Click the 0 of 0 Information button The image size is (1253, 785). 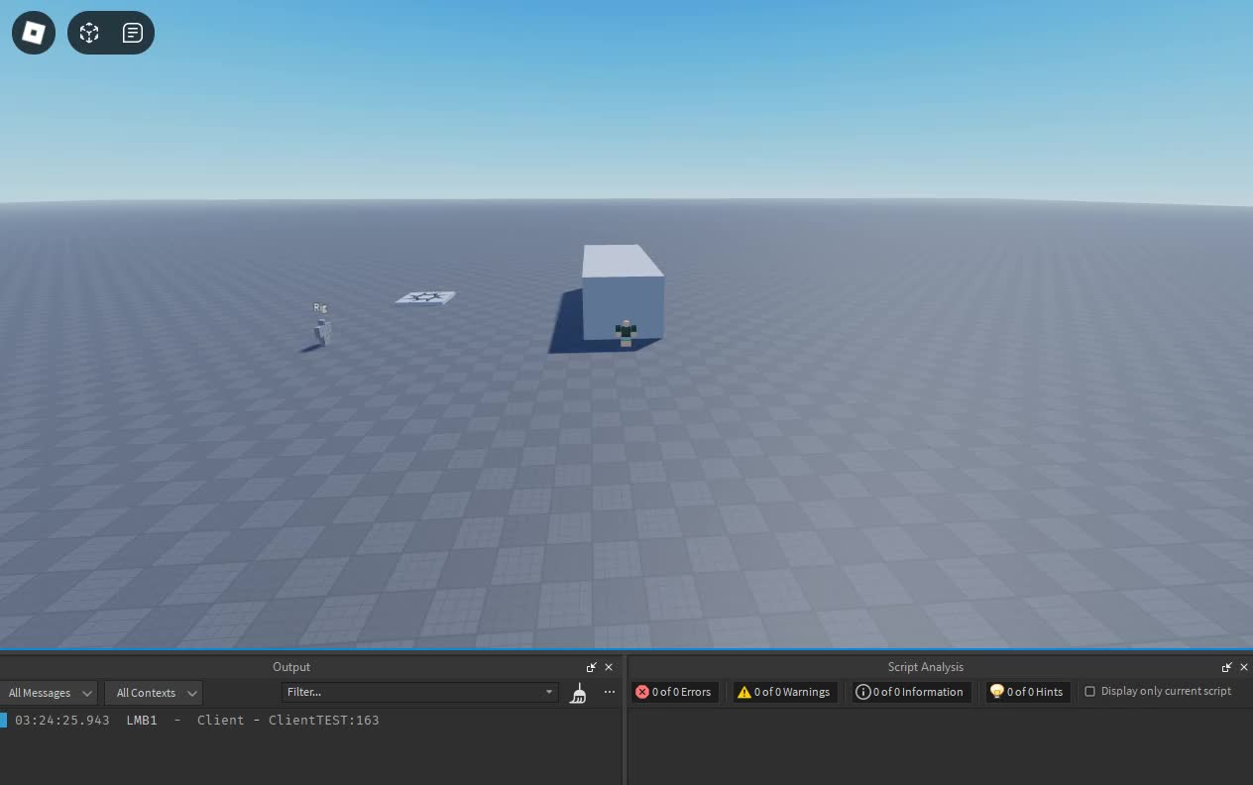click(910, 692)
